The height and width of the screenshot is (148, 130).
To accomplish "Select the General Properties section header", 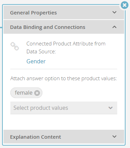I will 64,12.
